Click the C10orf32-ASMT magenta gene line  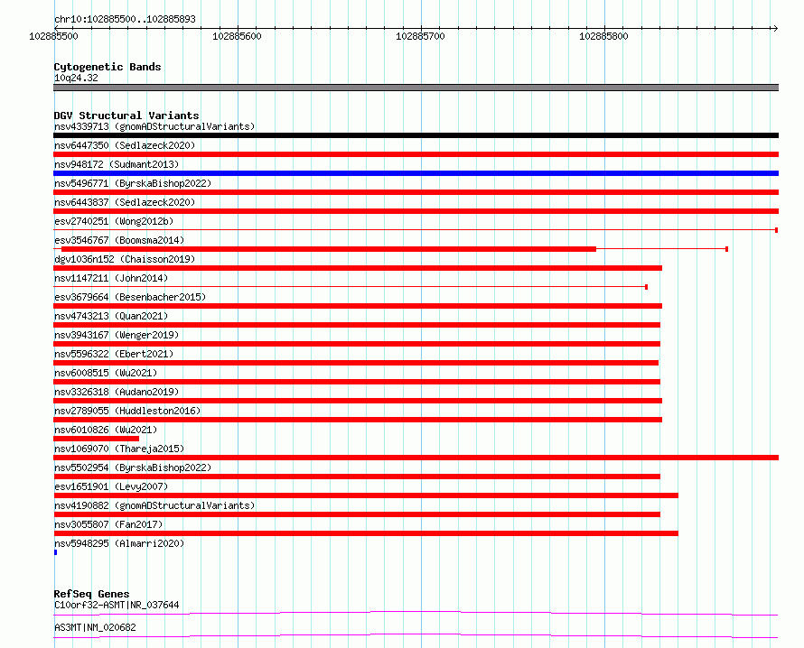click(x=416, y=613)
